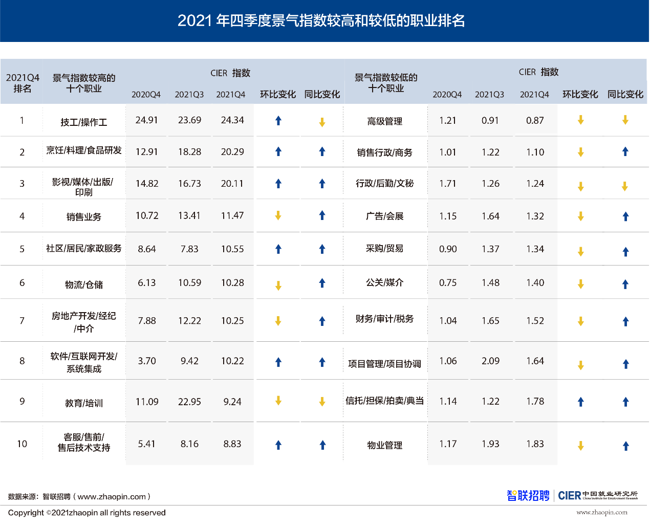Image resolution: width=650 pixels, height=528 pixels.
Task: Click the CIER 中国就业研究所 logo
Action: 598,495
